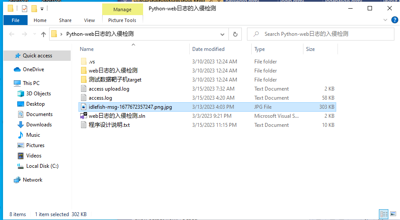Click the search box for this folder
This screenshot has width=400, height=220.
tap(321, 34)
